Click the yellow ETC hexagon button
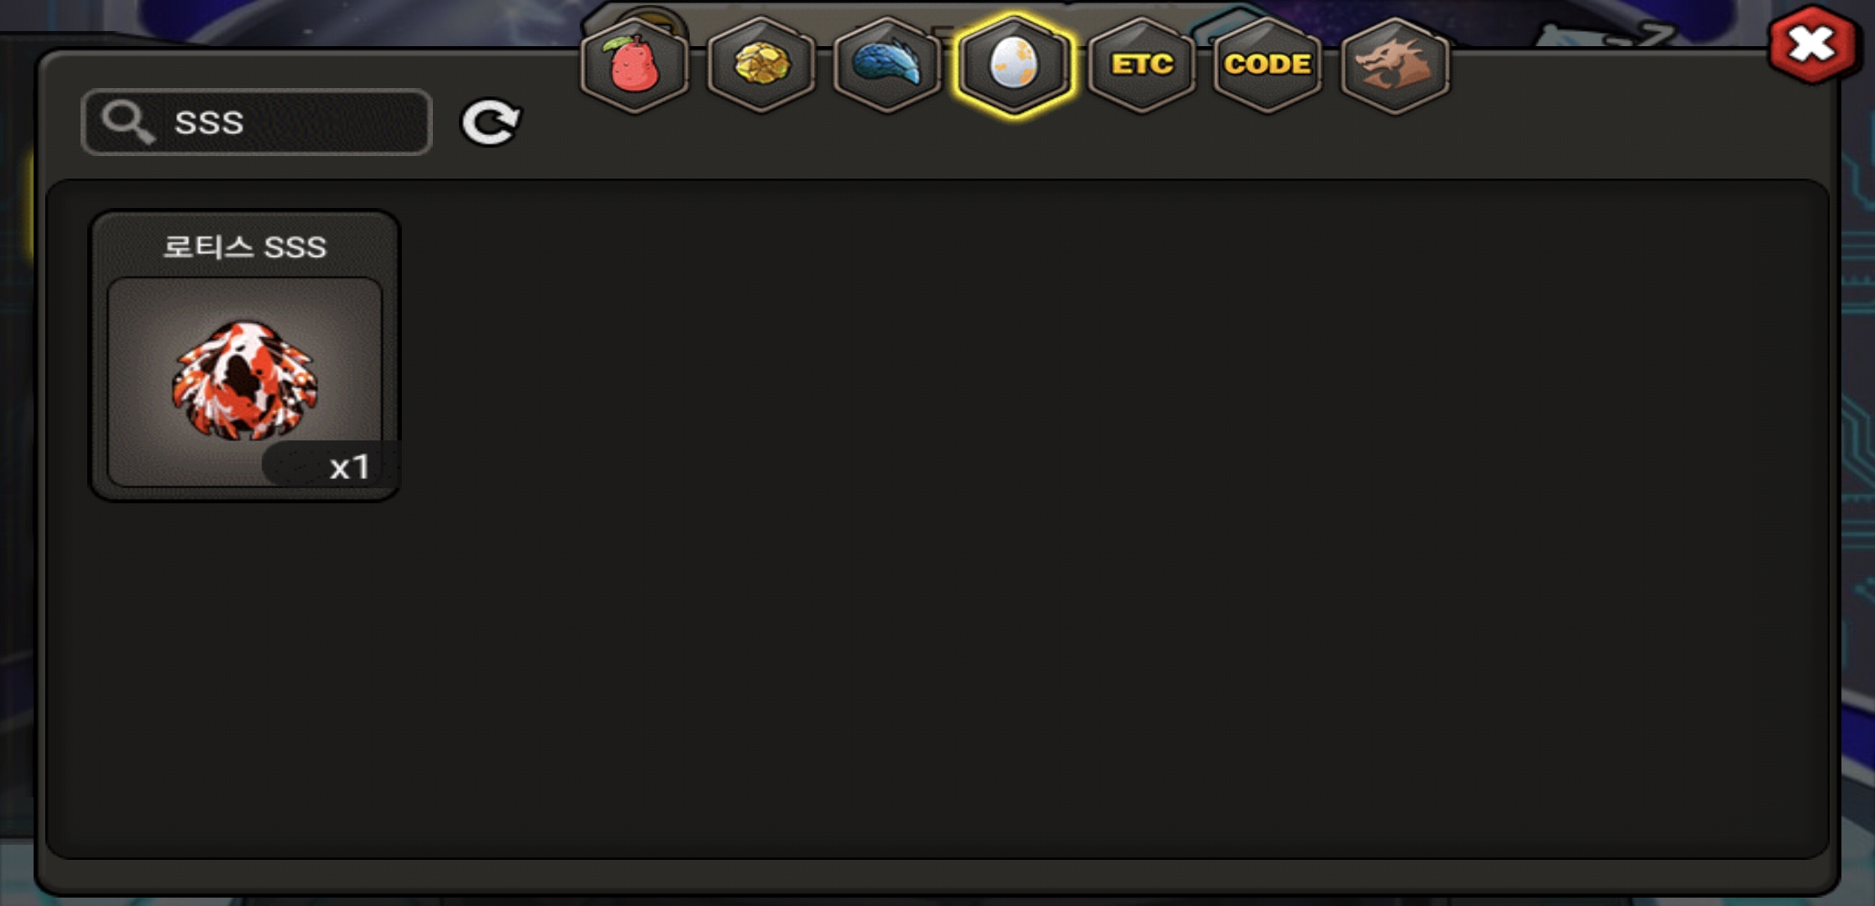The width and height of the screenshot is (1875, 906). pyautogui.click(x=1141, y=65)
